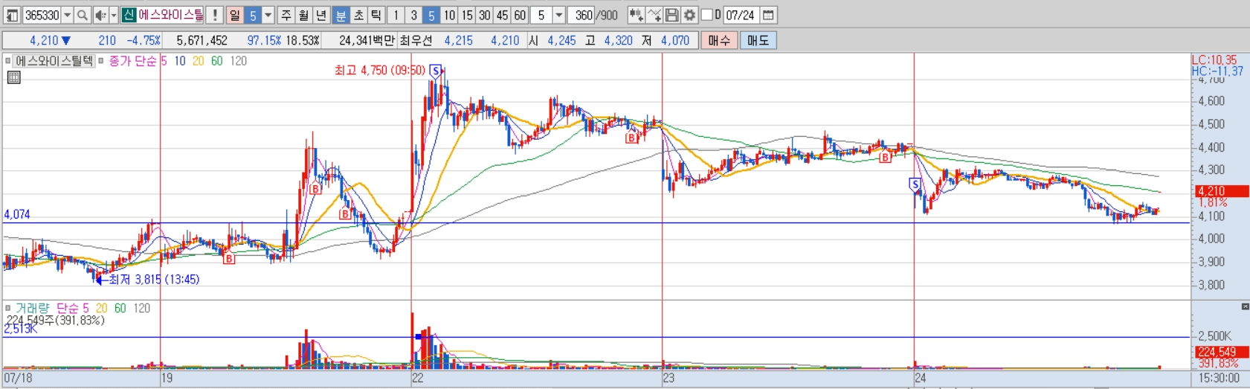Viewport: 1250px width, 389px height.
Task: Select 틱 tick chart period
Action: tap(376, 15)
